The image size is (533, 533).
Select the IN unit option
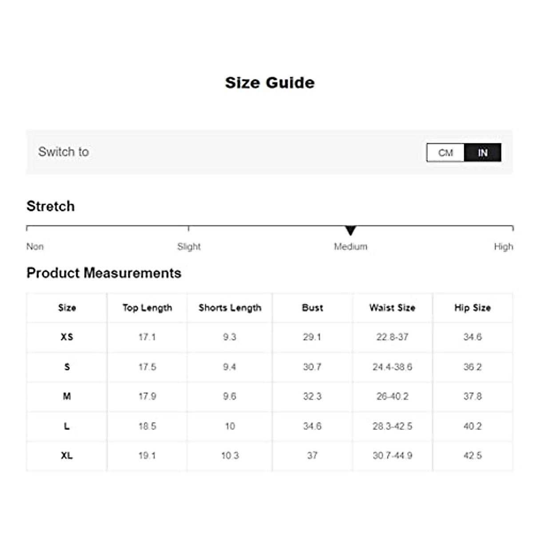[483, 153]
